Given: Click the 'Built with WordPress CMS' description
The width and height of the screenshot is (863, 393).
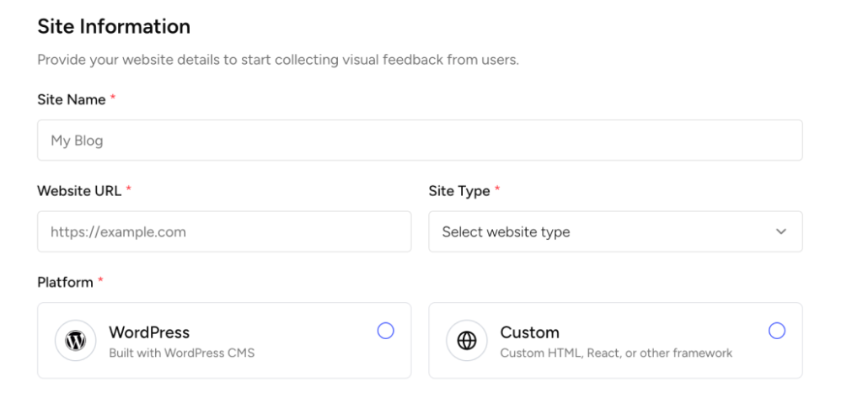Looking at the screenshot, I should [181, 353].
